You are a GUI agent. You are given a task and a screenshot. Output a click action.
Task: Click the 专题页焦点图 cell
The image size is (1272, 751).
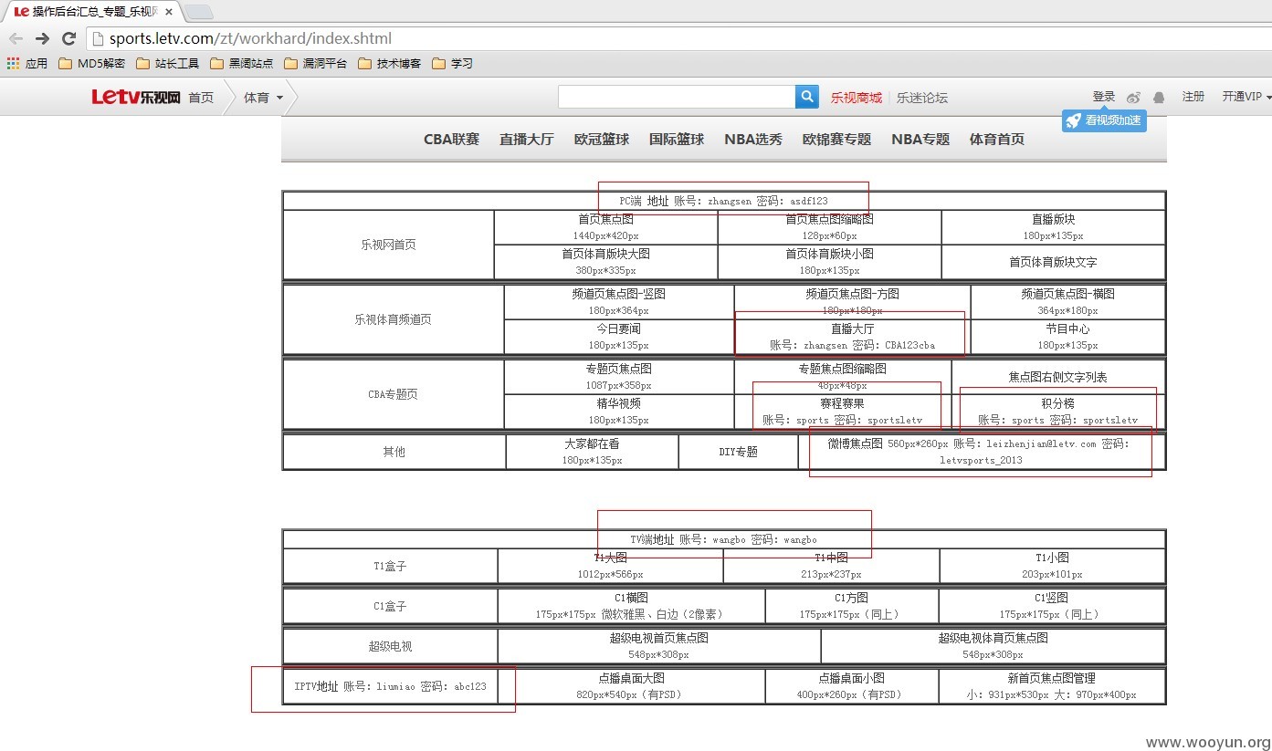point(618,377)
